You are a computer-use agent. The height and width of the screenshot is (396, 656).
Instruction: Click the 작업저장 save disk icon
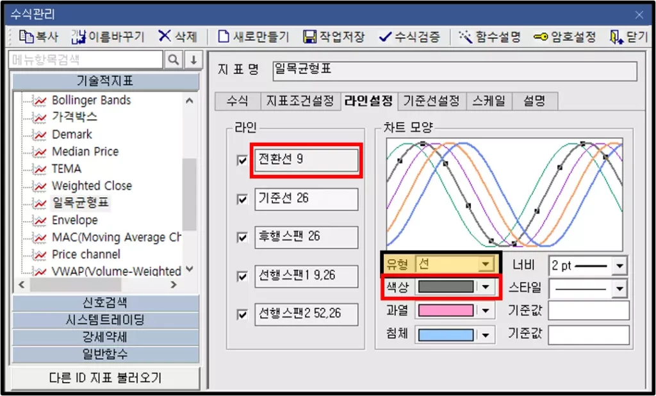(x=309, y=37)
